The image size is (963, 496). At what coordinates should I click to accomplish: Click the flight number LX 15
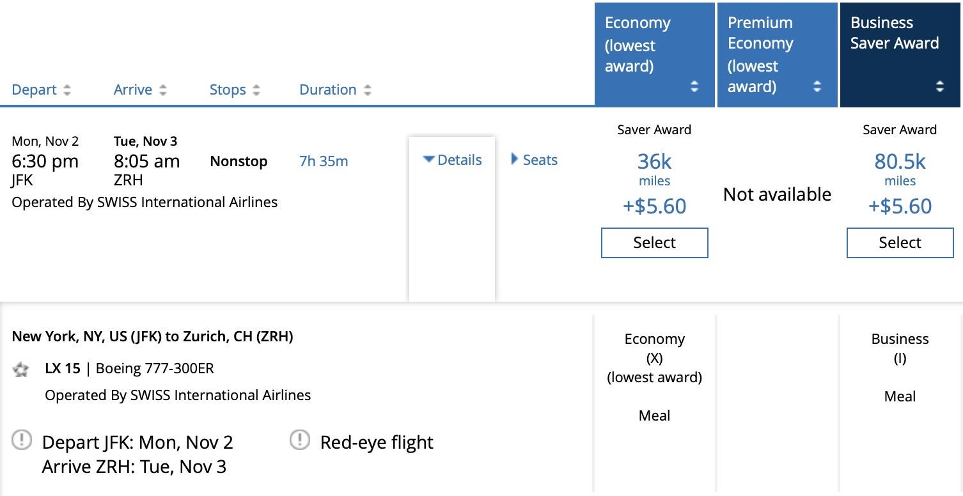click(x=63, y=369)
